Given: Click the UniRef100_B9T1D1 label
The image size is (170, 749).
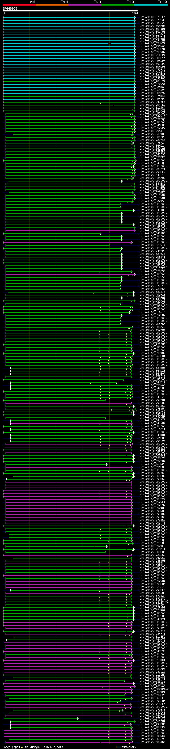Looking at the screenshot, I should (152, 29).
